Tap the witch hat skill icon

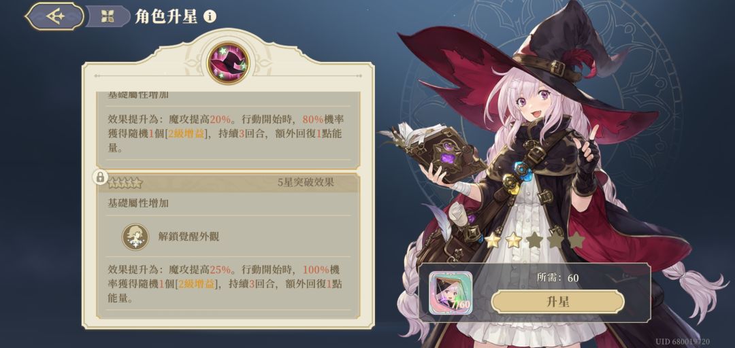[228, 63]
